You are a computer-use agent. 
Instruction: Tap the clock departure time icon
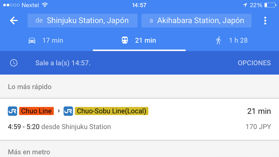(x=14, y=63)
